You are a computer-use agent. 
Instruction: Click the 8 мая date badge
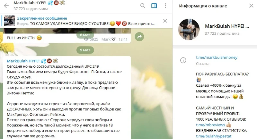[85, 35]
